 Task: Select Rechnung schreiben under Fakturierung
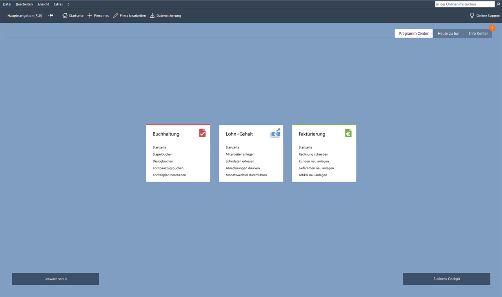pyautogui.click(x=313, y=154)
